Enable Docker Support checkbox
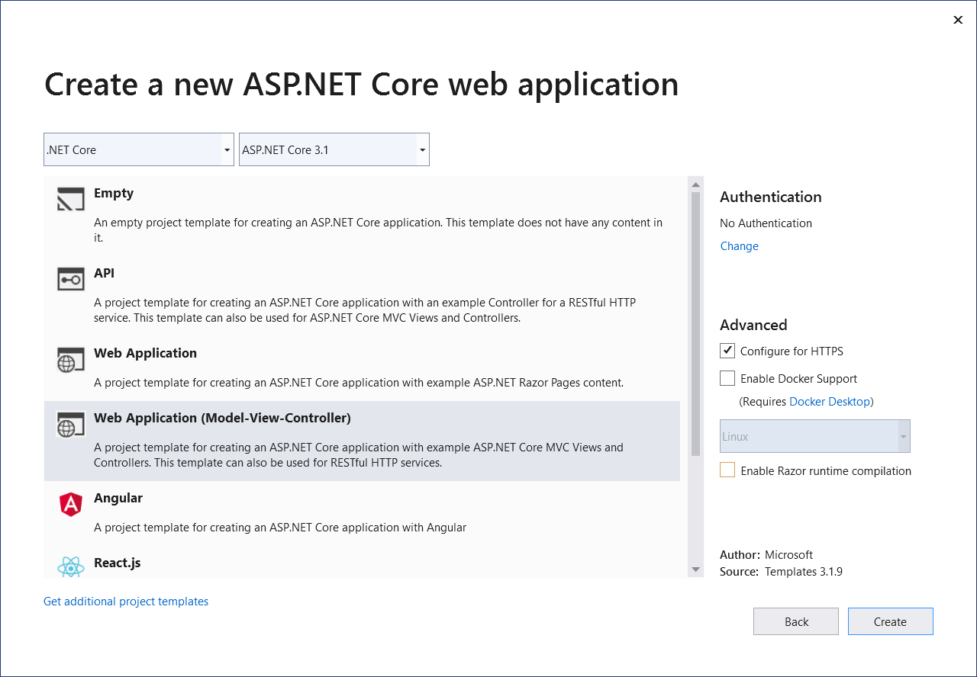Screen dimensions: 977x677 click(727, 378)
